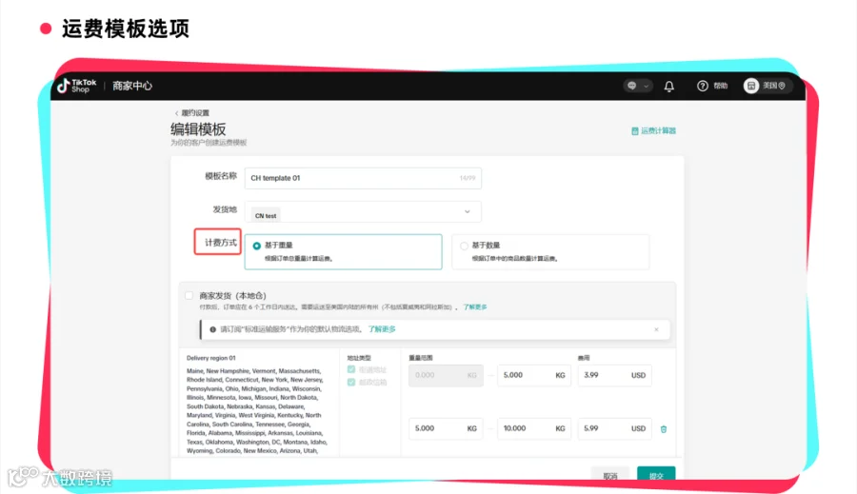857x494 pixels.
Task: Open 了解更多 link in the subscription notice
Action: click(382, 329)
